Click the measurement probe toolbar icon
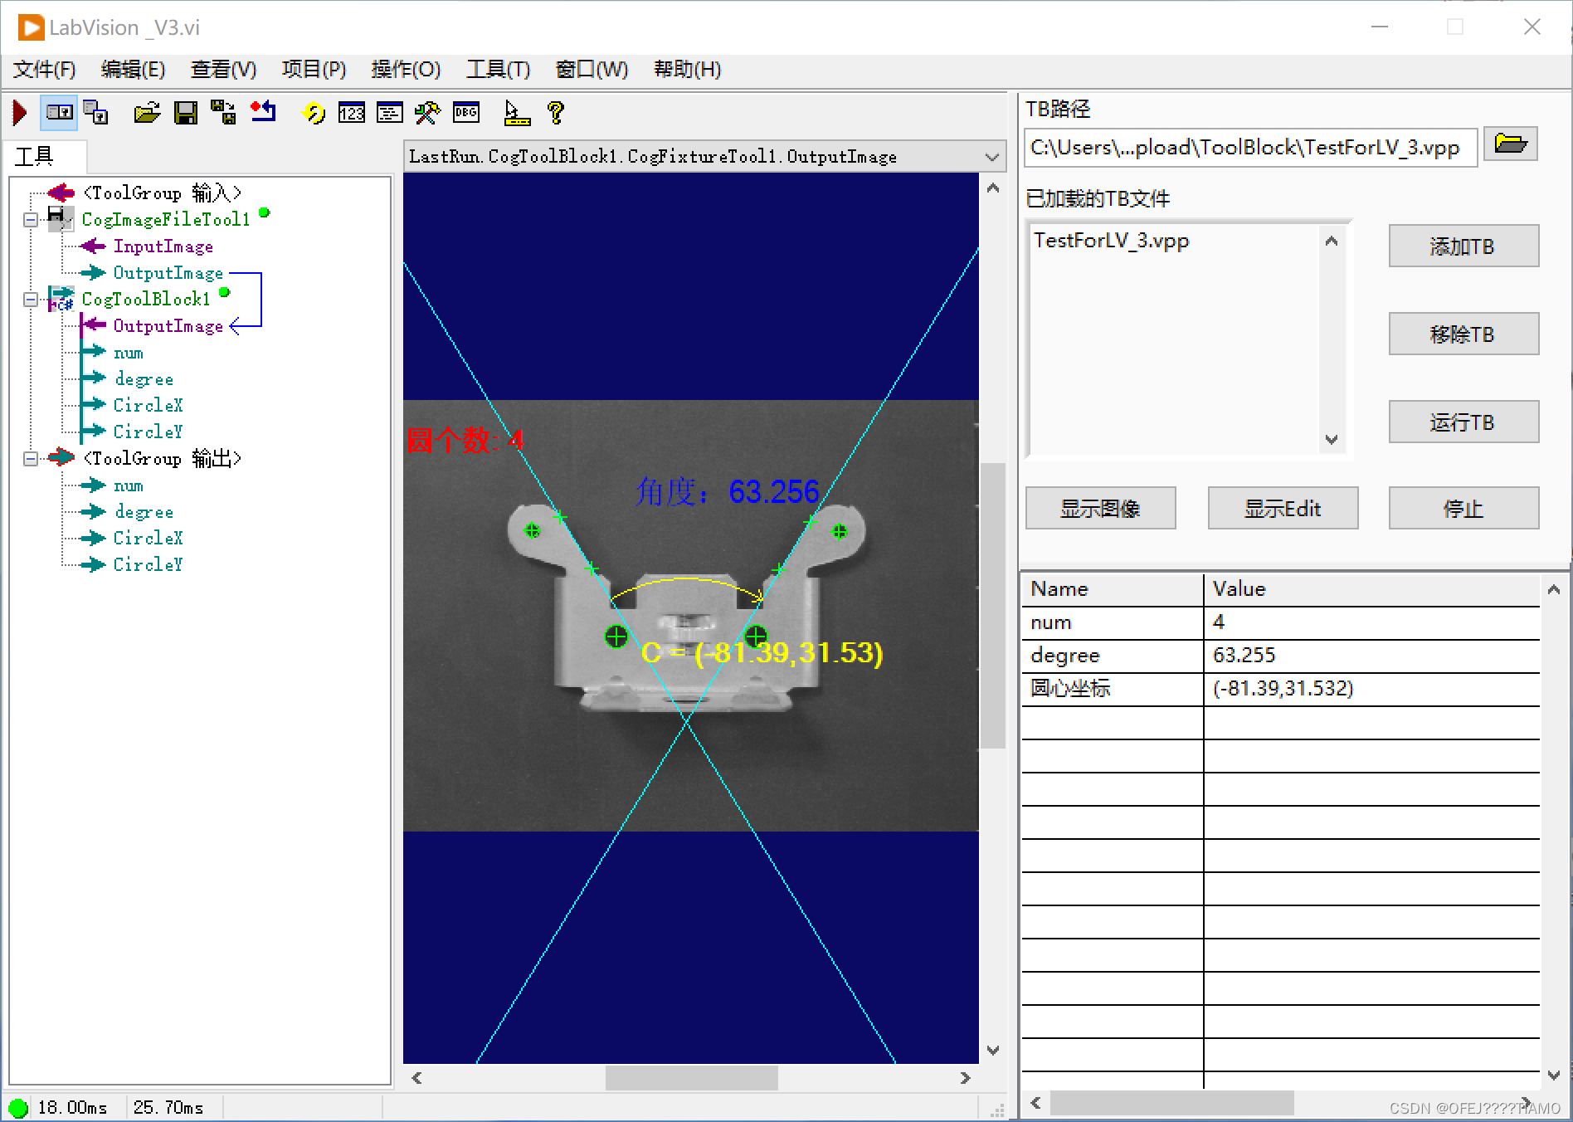Viewport: 1573px width, 1122px height. 517,113
